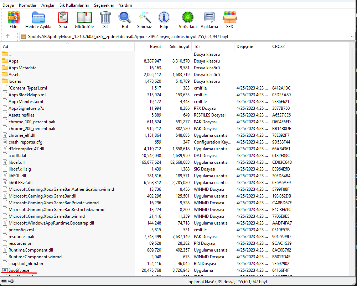Select the AppxManifest.xml file name
357x286 pixels.
26,102
